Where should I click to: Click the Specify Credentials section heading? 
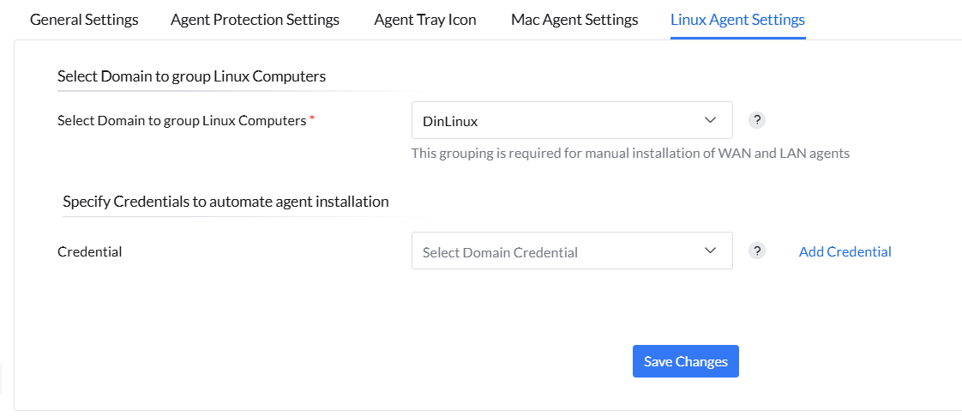pos(225,202)
